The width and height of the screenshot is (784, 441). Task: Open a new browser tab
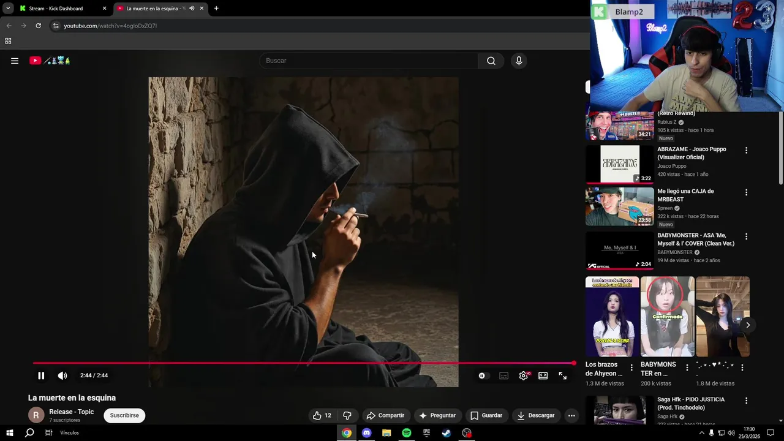(x=216, y=9)
